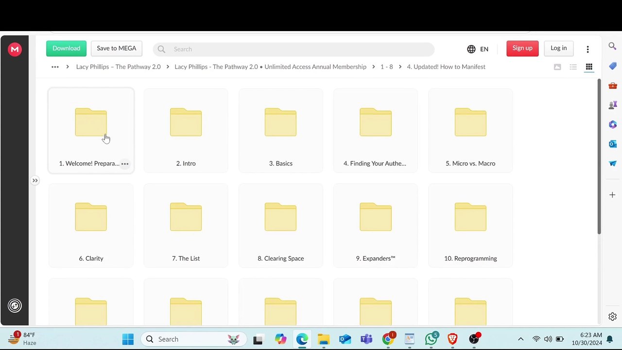
Task: Open the three-dot menu beside Log in
Action: click(587, 49)
